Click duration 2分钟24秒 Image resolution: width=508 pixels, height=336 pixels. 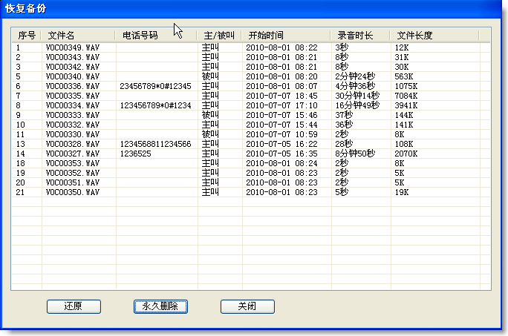tap(355, 76)
